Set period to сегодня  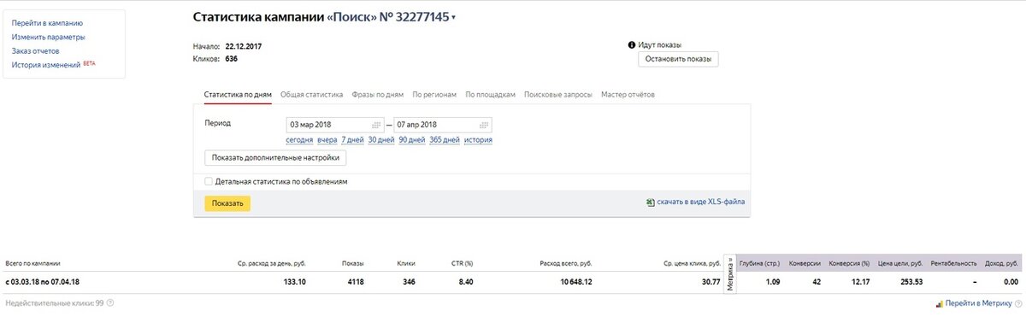[x=299, y=140]
